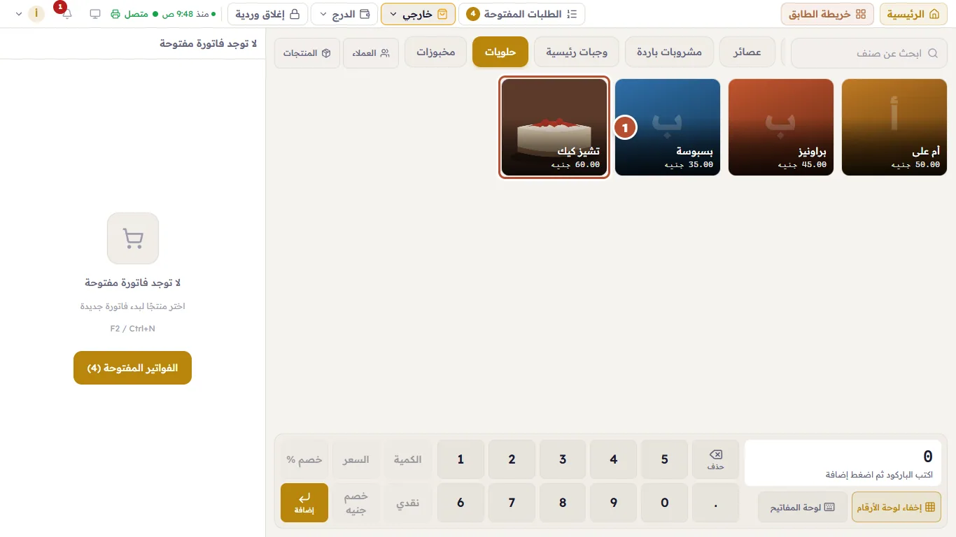Click the green printer icon
Image resolution: width=956 pixels, height=537 pixels.
click(115, 14)
